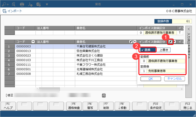Click 株式会社さくら建設 cell

pyautogui.click(x=106, y=56)
